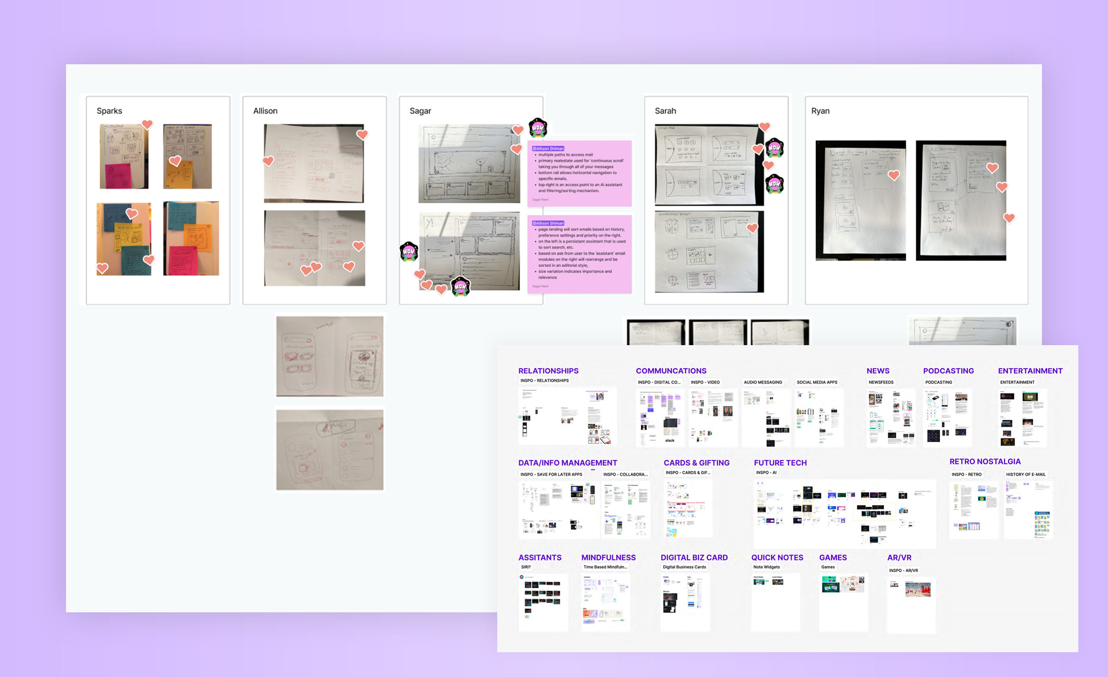Click the Sparks section title
The image size is (1108, 677).
point(109,111)
